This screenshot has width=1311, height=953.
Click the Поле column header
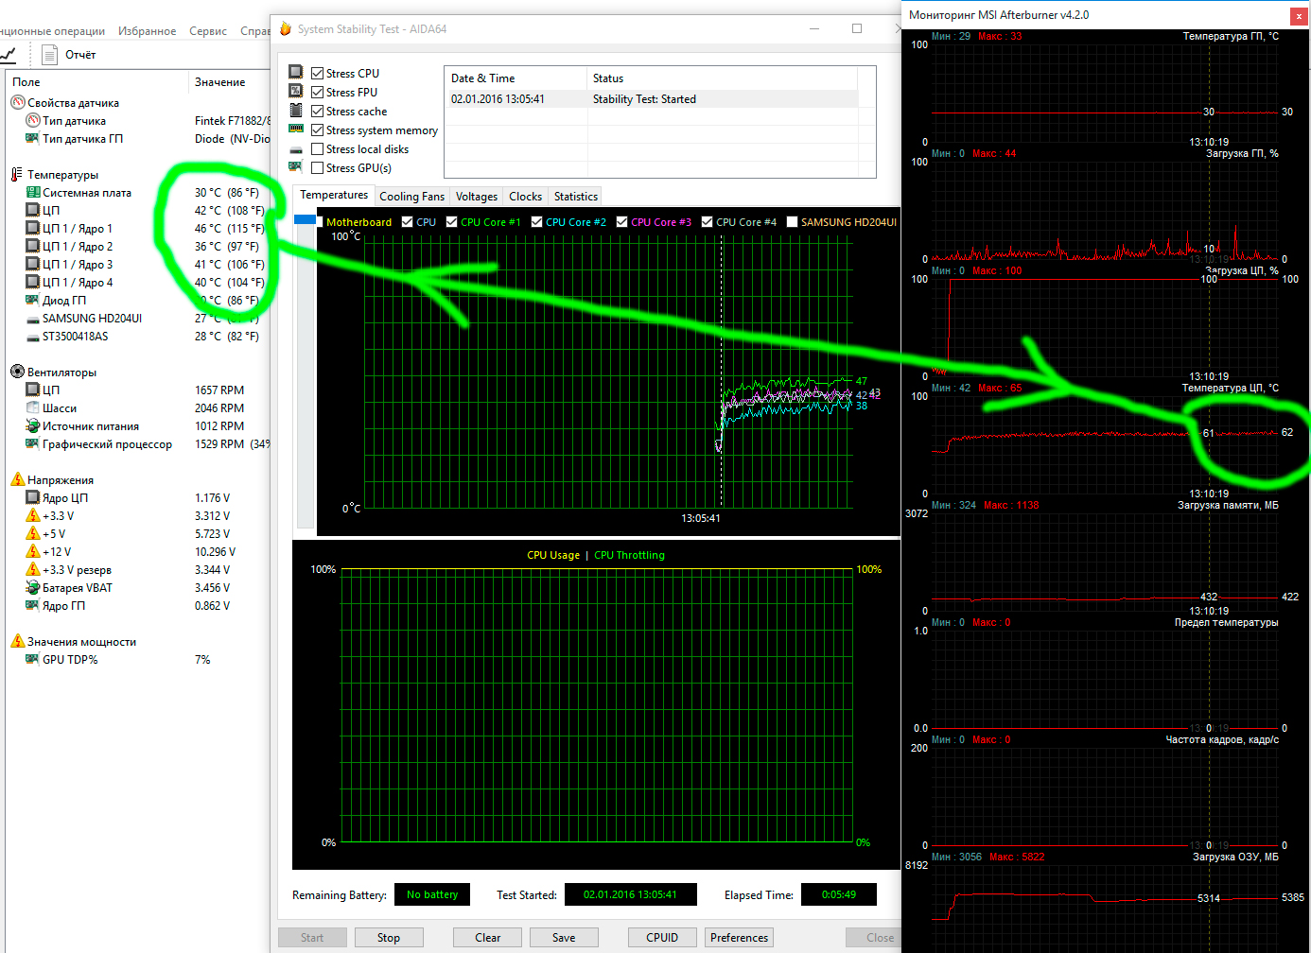click(96, 82)
